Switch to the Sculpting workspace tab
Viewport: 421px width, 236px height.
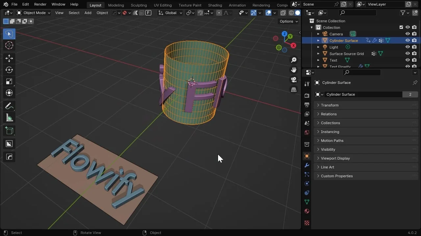pos(138,5)
